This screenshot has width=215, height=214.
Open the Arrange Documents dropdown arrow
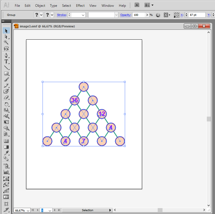[x=152, y=5]
